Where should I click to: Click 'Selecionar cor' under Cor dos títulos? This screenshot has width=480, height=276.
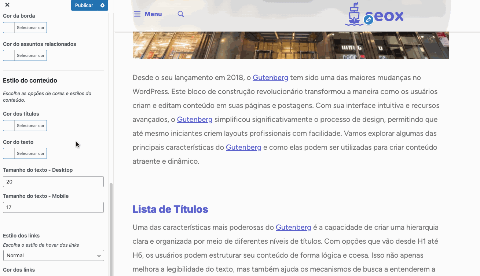click(30, 126)
